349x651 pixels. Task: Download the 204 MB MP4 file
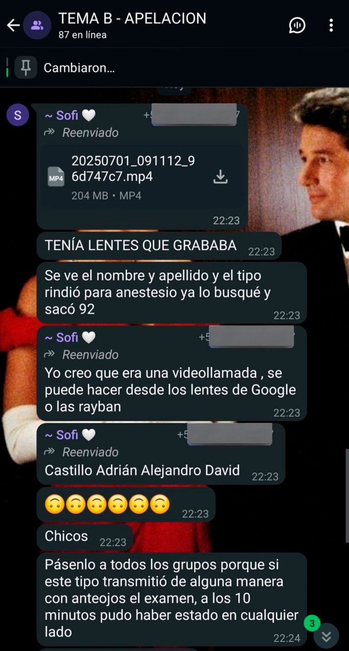[x=221, y=177]
